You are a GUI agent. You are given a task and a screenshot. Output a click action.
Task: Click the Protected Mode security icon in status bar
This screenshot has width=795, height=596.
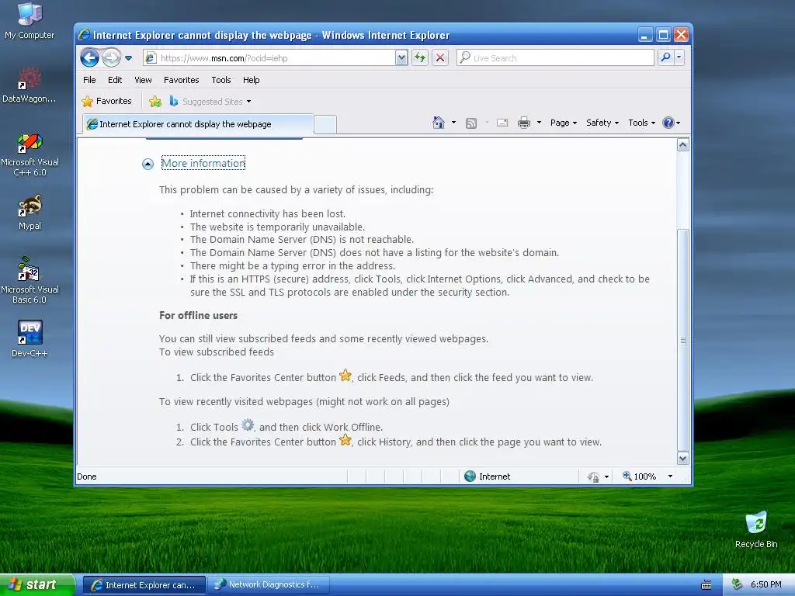click(593, 477)
